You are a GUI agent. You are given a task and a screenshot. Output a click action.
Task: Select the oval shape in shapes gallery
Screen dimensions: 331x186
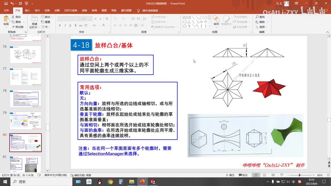pos(206,18)
